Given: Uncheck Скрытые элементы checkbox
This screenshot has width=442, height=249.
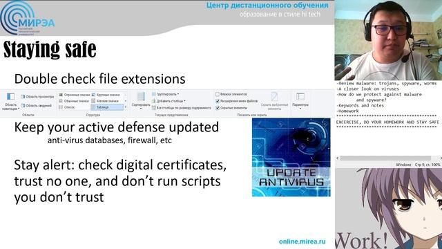Looking at the screenshot, I should (x=218, y=108).
